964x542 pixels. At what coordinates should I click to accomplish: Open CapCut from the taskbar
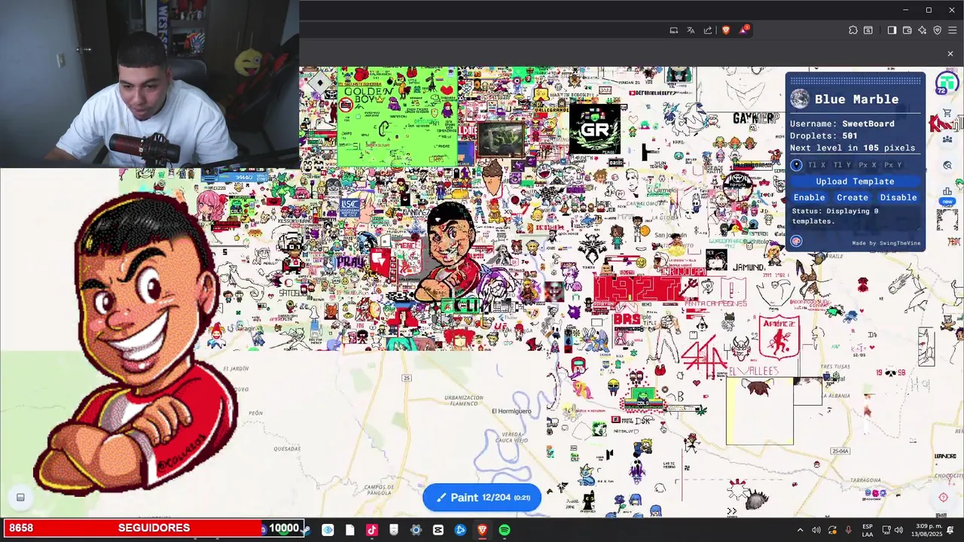438,530
